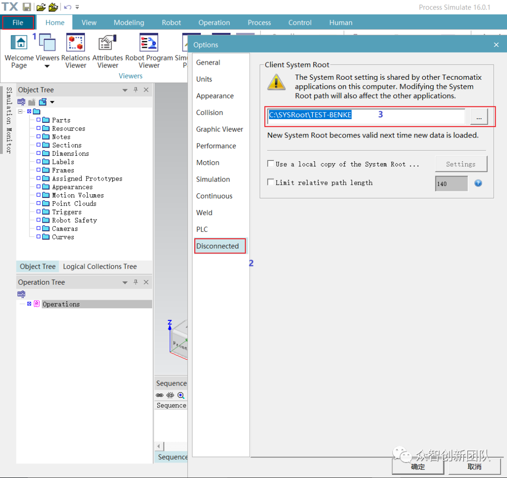Select Appearance in the Options list
Image resolution: width=507 pixels, height=478 pixels.
[215, 96]
